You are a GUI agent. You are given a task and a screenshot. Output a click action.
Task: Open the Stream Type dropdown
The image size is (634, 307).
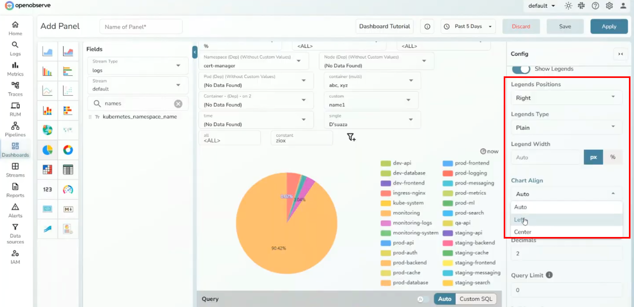pos(138,66)
